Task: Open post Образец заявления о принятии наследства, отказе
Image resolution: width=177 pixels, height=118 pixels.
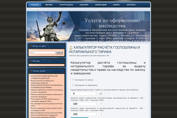Action: coord(47,91)
